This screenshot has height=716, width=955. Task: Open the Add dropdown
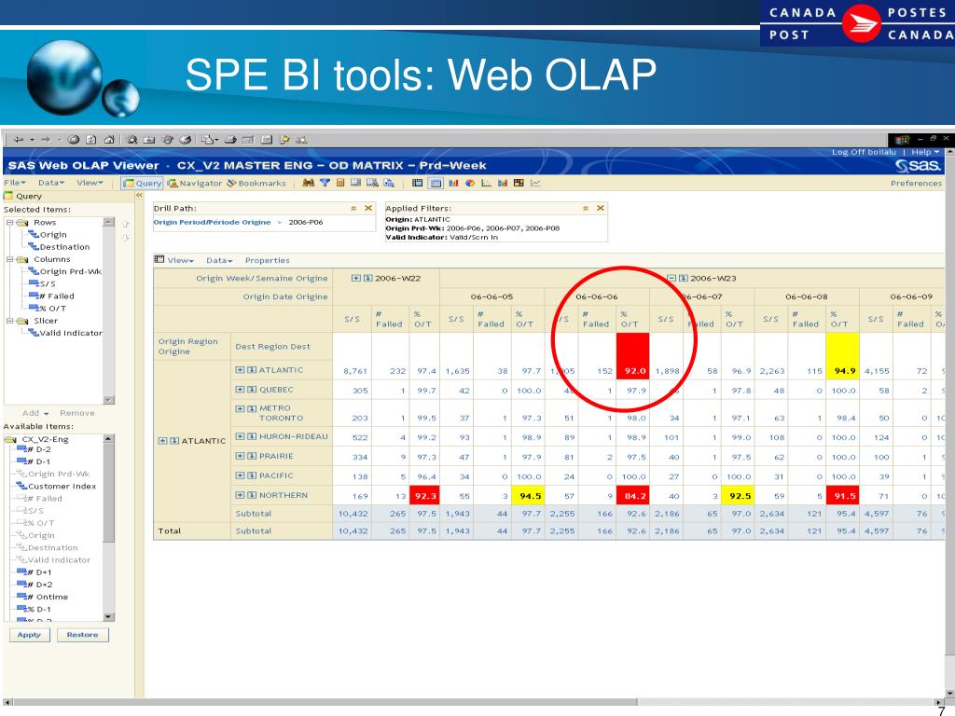coord(35,413)
